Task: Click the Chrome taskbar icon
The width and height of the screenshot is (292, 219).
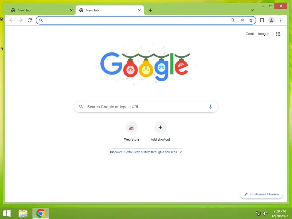Action: point(41,213)
